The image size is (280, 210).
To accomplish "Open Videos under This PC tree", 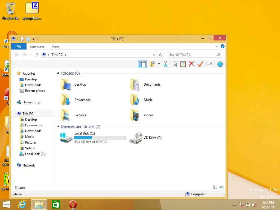I will [x=27, y=148].
